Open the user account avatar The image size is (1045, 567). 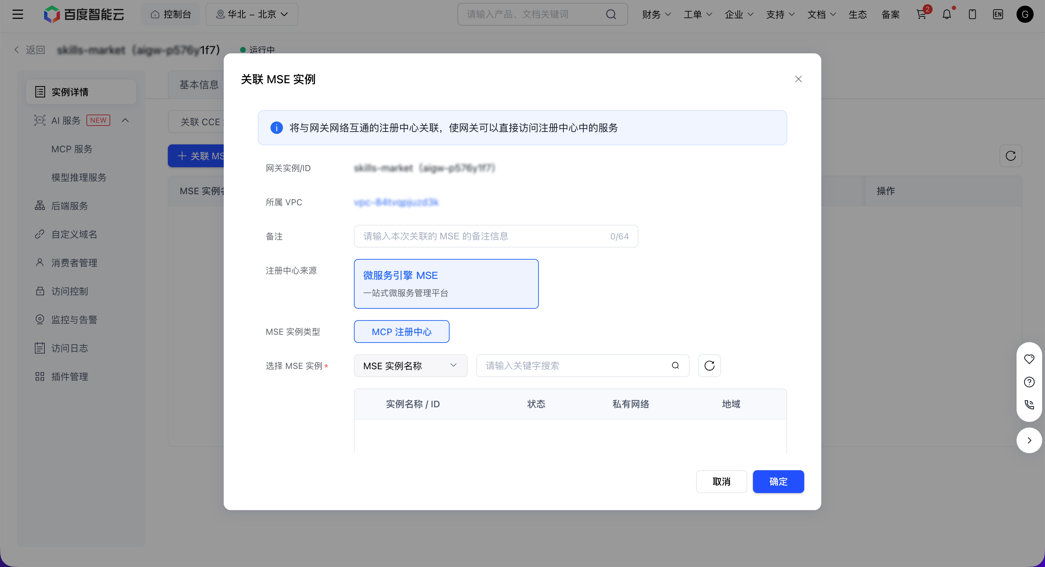coord(1025,15)
